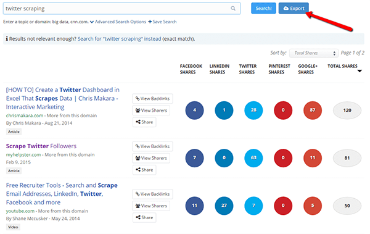Click the Page 1 of 2 indicator

[x=352, y=53]
